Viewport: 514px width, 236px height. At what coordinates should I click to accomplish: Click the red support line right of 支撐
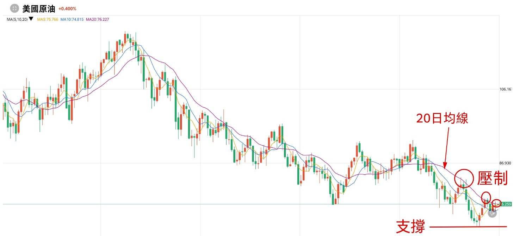coord(468,227)
